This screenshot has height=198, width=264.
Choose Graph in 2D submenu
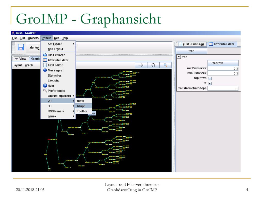point(83,106)
